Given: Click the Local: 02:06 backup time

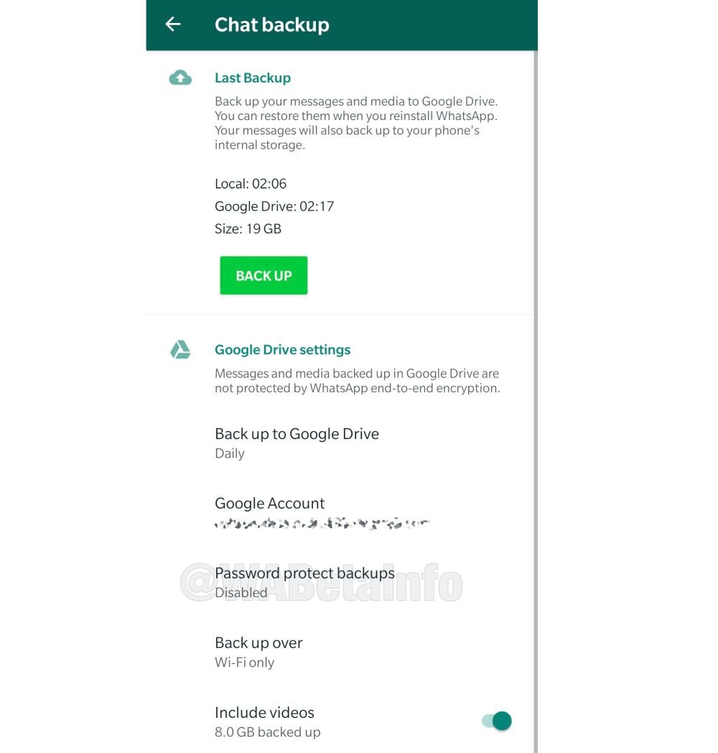Looking at the screenshot, I should (251, 183).
